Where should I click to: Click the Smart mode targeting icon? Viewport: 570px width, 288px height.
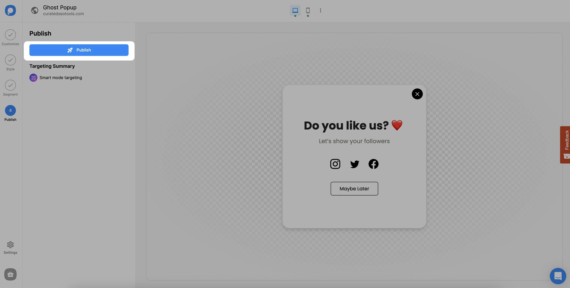(33, 78)
